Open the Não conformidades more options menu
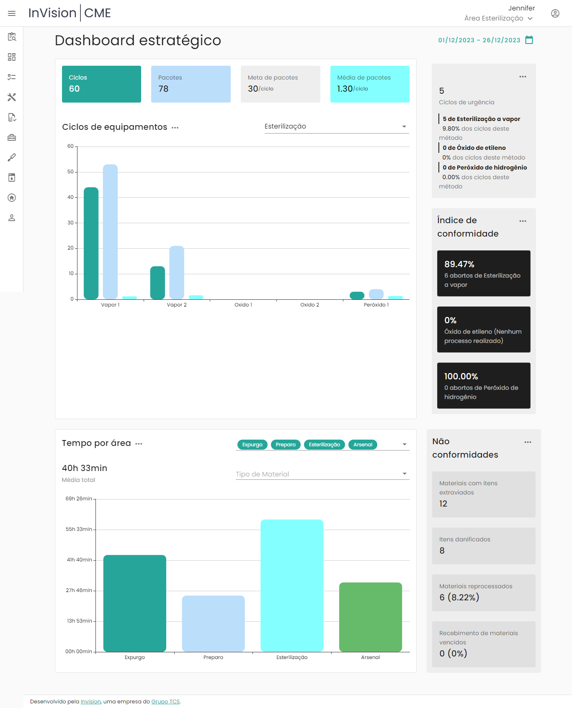This screenshot has height=708, width=572. [x=528, y=442]
